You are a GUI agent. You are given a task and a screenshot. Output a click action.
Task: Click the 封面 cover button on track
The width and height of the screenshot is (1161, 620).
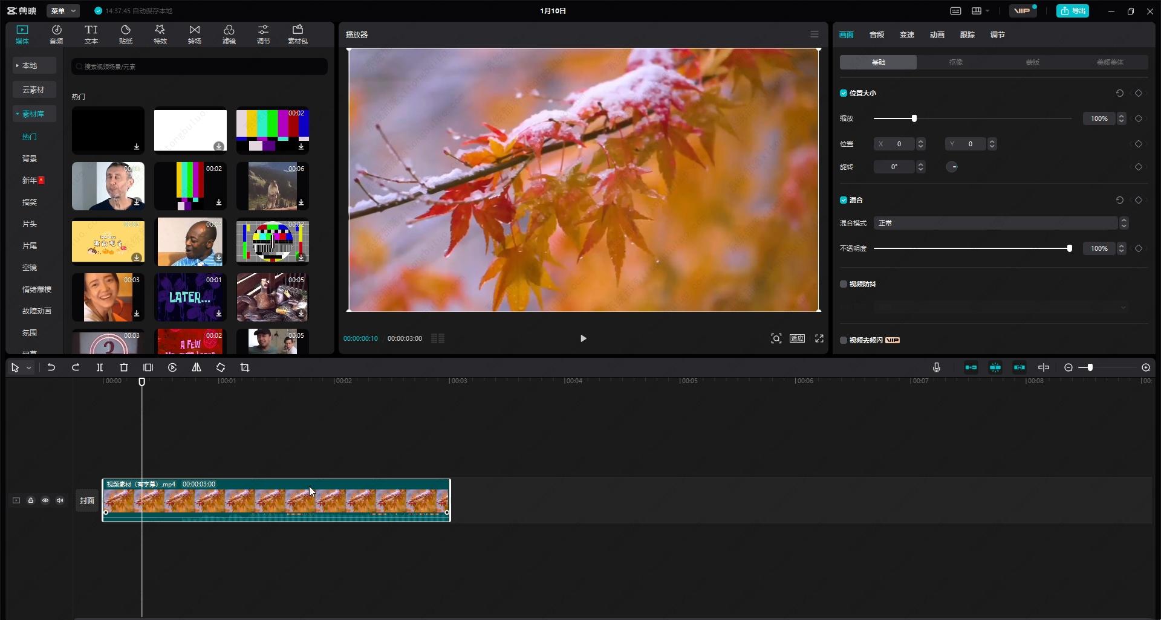[87, 500]
